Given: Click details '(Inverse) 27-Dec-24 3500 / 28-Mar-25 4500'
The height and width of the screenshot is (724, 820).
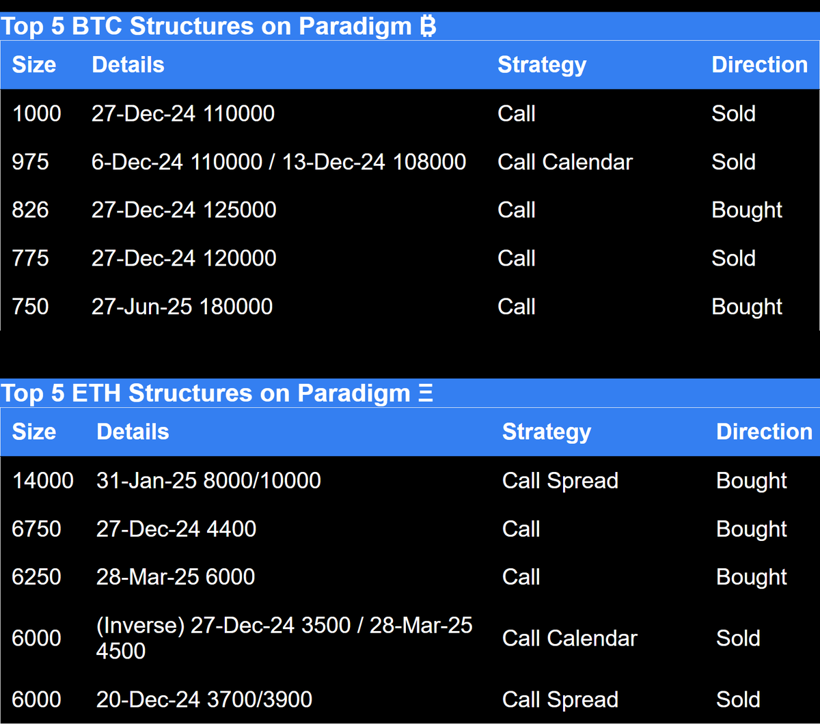Looking at the screenshot, I should pyautogui.click(x=284, y=638).
